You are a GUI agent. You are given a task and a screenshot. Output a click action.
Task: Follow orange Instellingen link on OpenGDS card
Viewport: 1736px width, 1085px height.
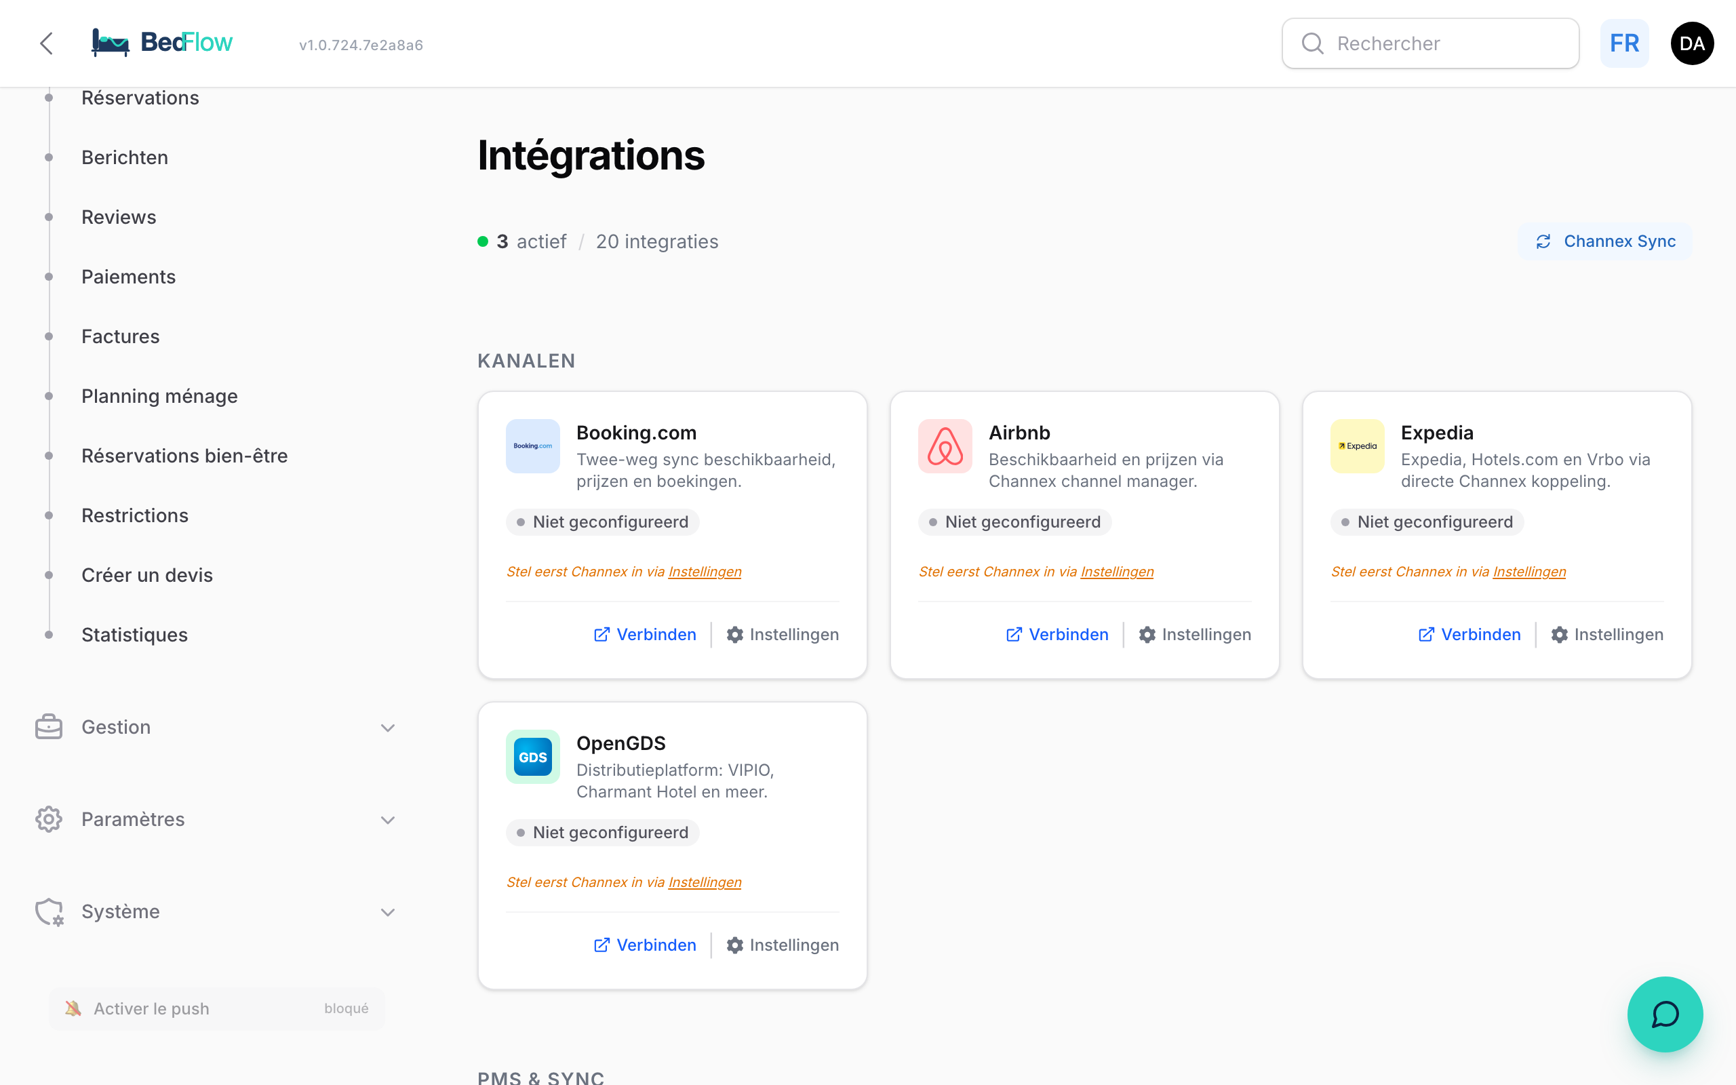[x=705, y=883]
